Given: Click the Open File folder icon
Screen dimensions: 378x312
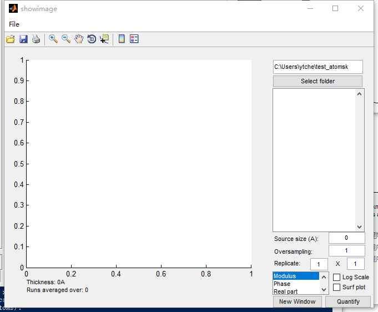Looking at the screenshot, I should pyautogui.click(x=10, y=39).
